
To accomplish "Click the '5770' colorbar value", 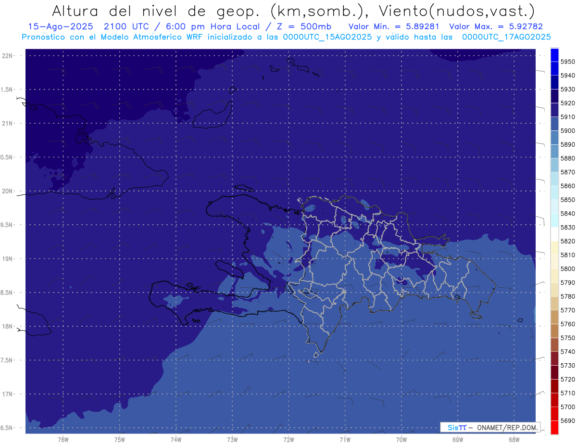I will [x=567, y=310].
